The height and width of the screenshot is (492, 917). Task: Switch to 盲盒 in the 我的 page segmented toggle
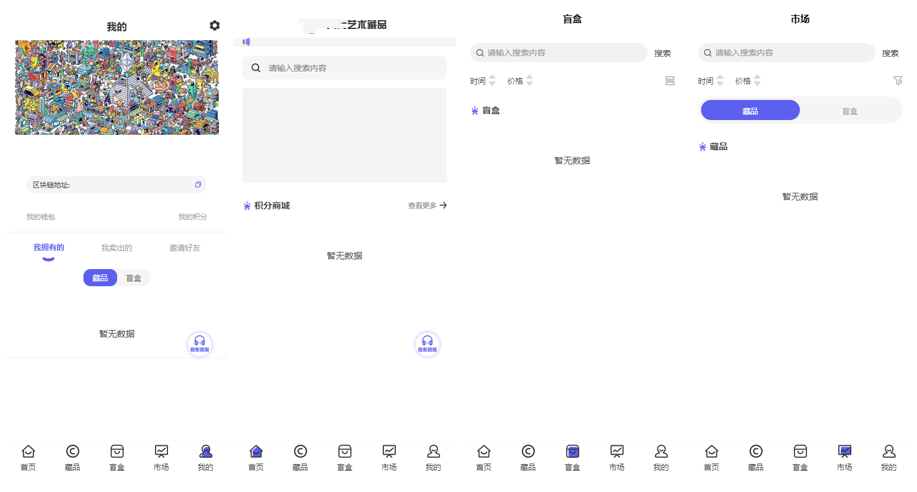(134, 277)
